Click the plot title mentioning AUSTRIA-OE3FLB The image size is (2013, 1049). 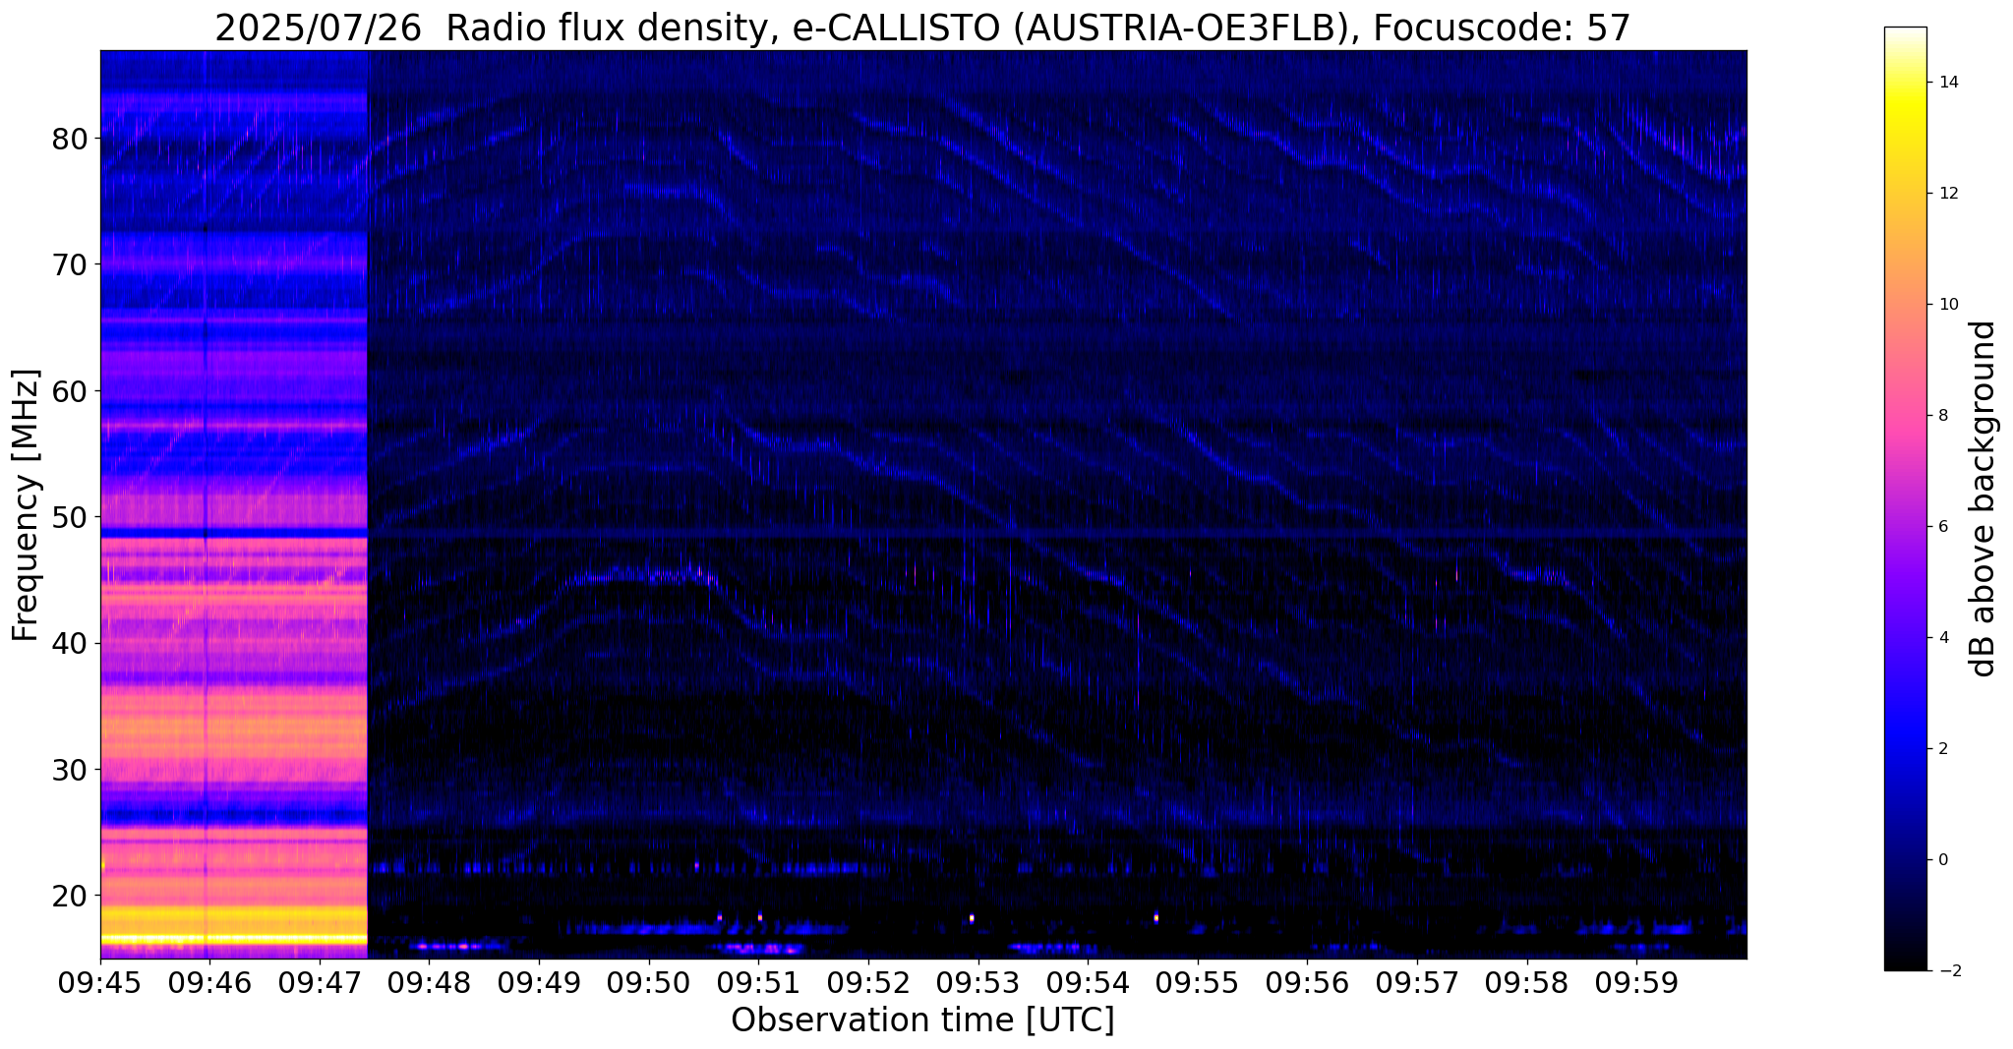922,28
